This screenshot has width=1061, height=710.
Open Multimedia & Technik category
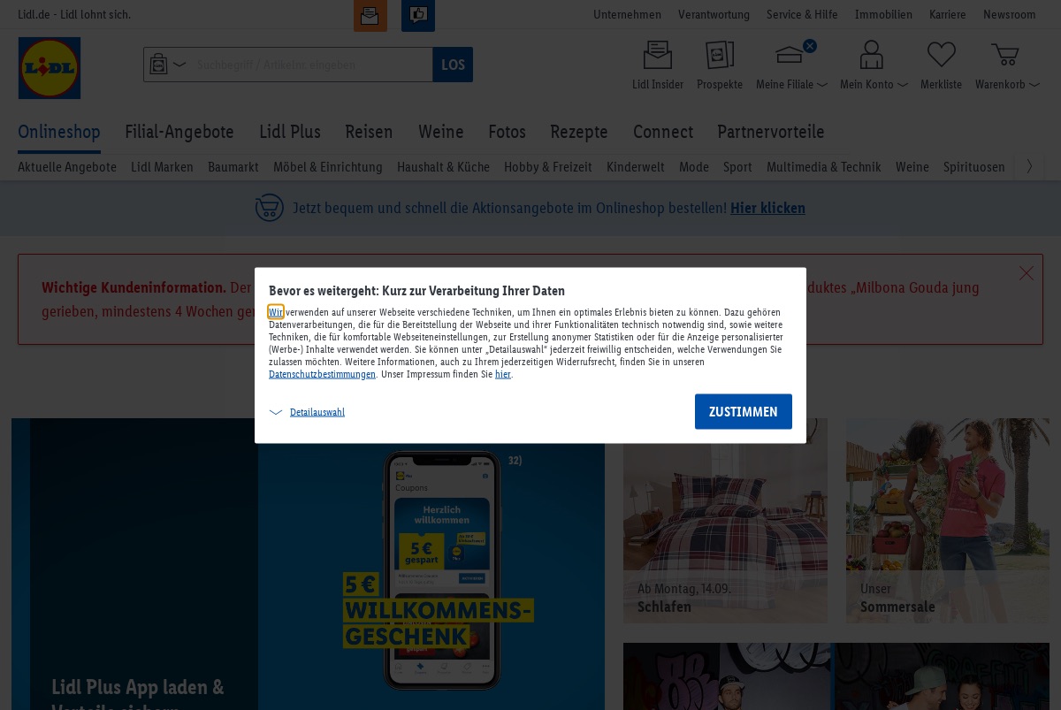[x=824, y=166]
